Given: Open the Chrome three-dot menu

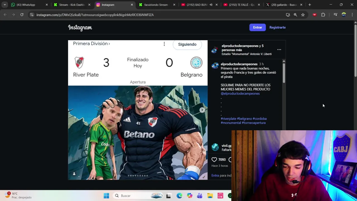Looking at the screenshot, I should click(352, 15).
